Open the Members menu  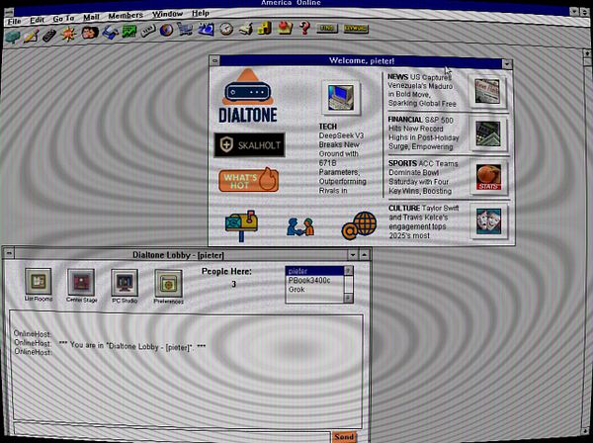tap(126, 16)
